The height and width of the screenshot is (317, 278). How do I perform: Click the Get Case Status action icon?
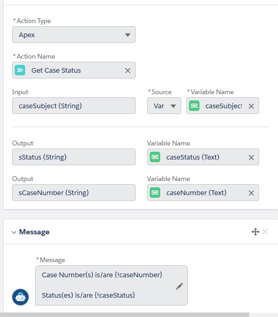(20, 70)
